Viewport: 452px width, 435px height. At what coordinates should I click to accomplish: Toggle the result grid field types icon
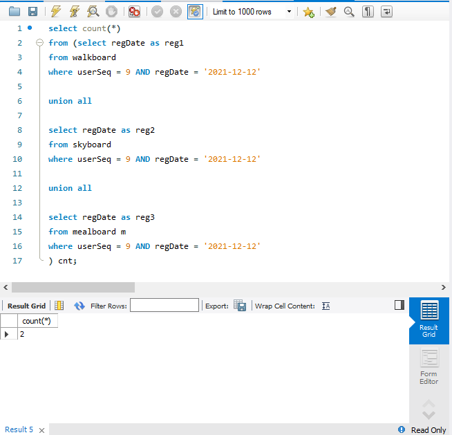[x=59, y=306]
